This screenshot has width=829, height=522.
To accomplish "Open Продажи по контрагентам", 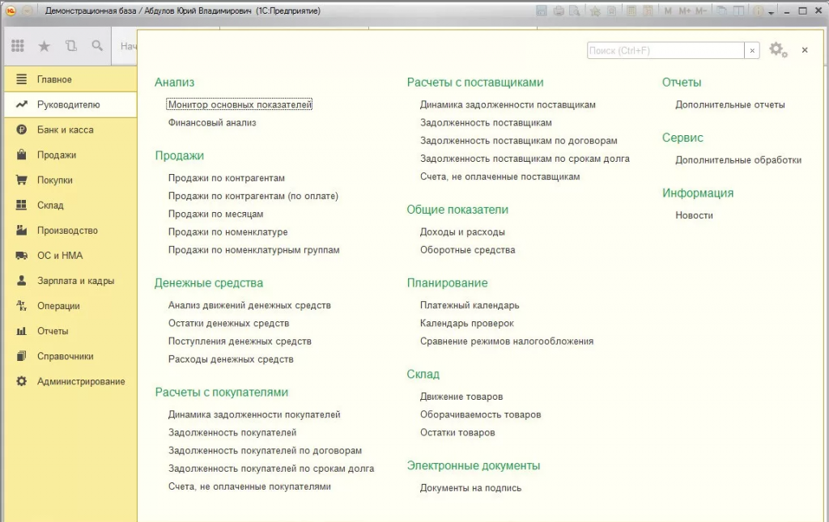I will pyautogui.click(x=227, y=178).
